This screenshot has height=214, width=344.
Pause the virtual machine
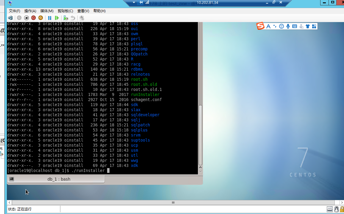click(x=50, y=18)
